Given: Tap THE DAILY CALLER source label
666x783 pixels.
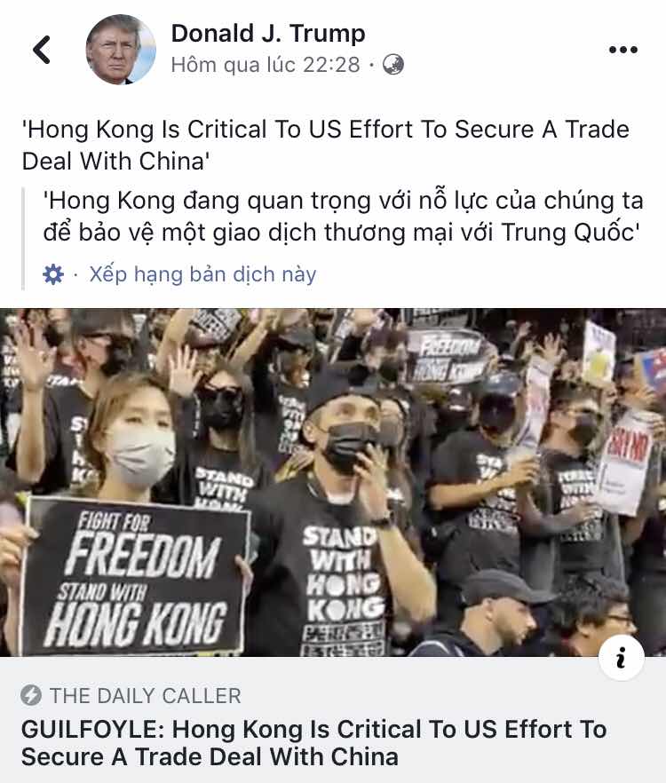Looking at the screenshot, I should pyautogui.click(x=146, y=696).
